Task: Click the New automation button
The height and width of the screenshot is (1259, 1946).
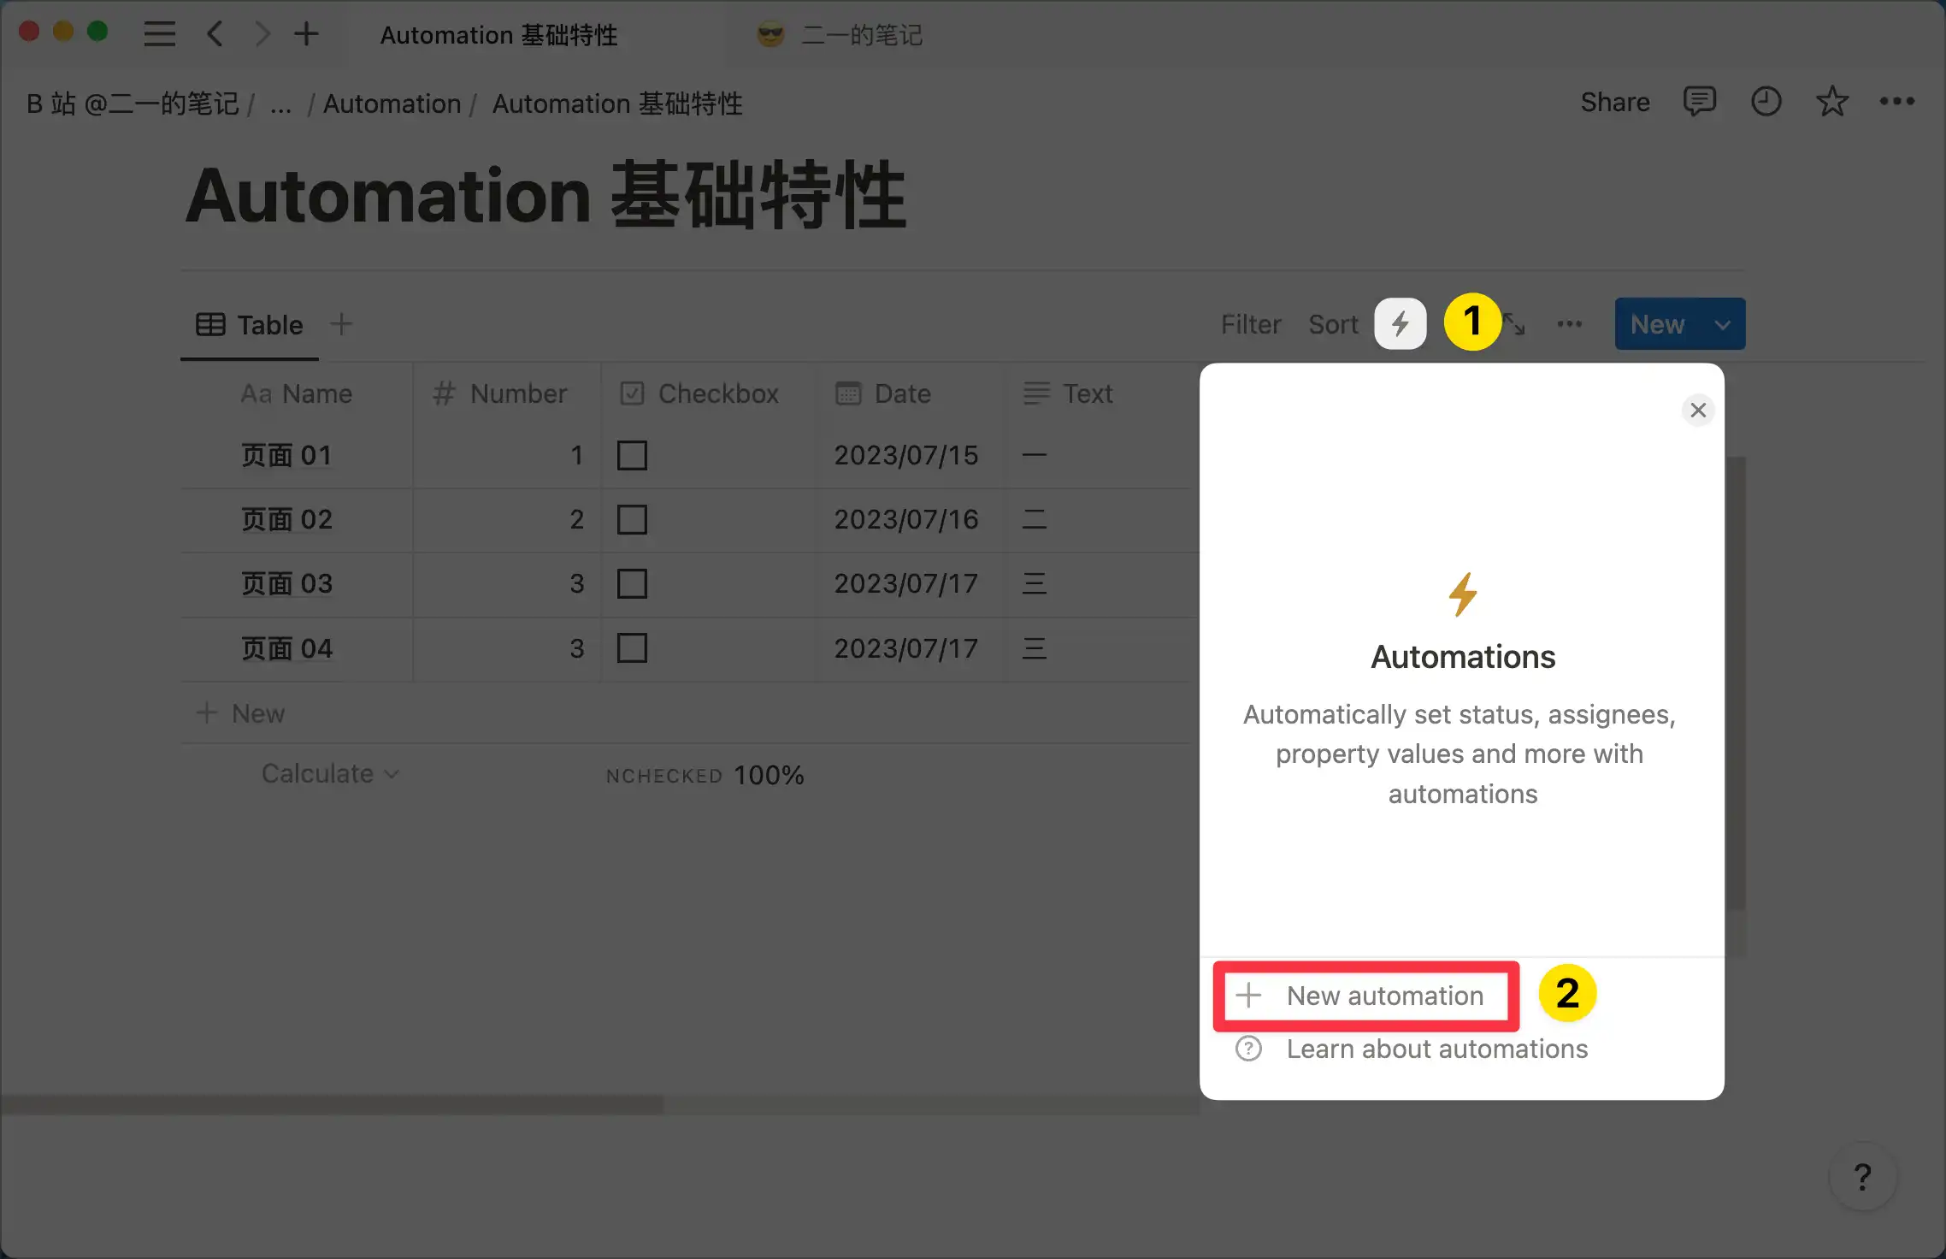Action: (x=1365, y=996)
